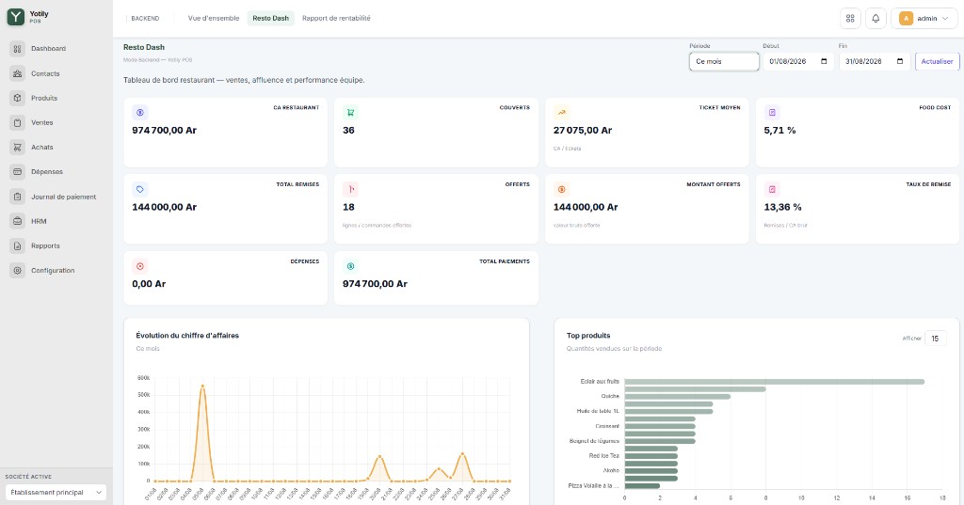Click the Total Remises tag icon

[x=140, y=189]
